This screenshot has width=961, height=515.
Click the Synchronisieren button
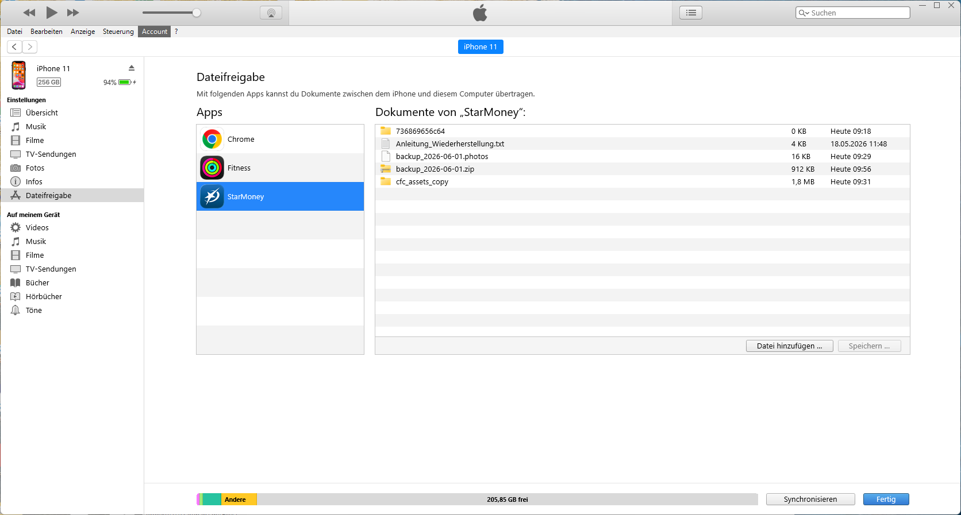coord(810,499)
